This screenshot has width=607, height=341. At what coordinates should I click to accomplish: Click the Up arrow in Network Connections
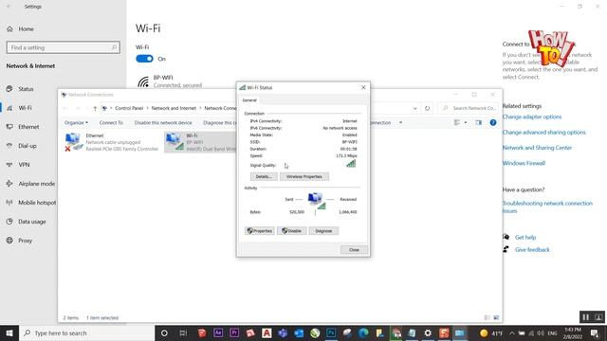point(95,108)
